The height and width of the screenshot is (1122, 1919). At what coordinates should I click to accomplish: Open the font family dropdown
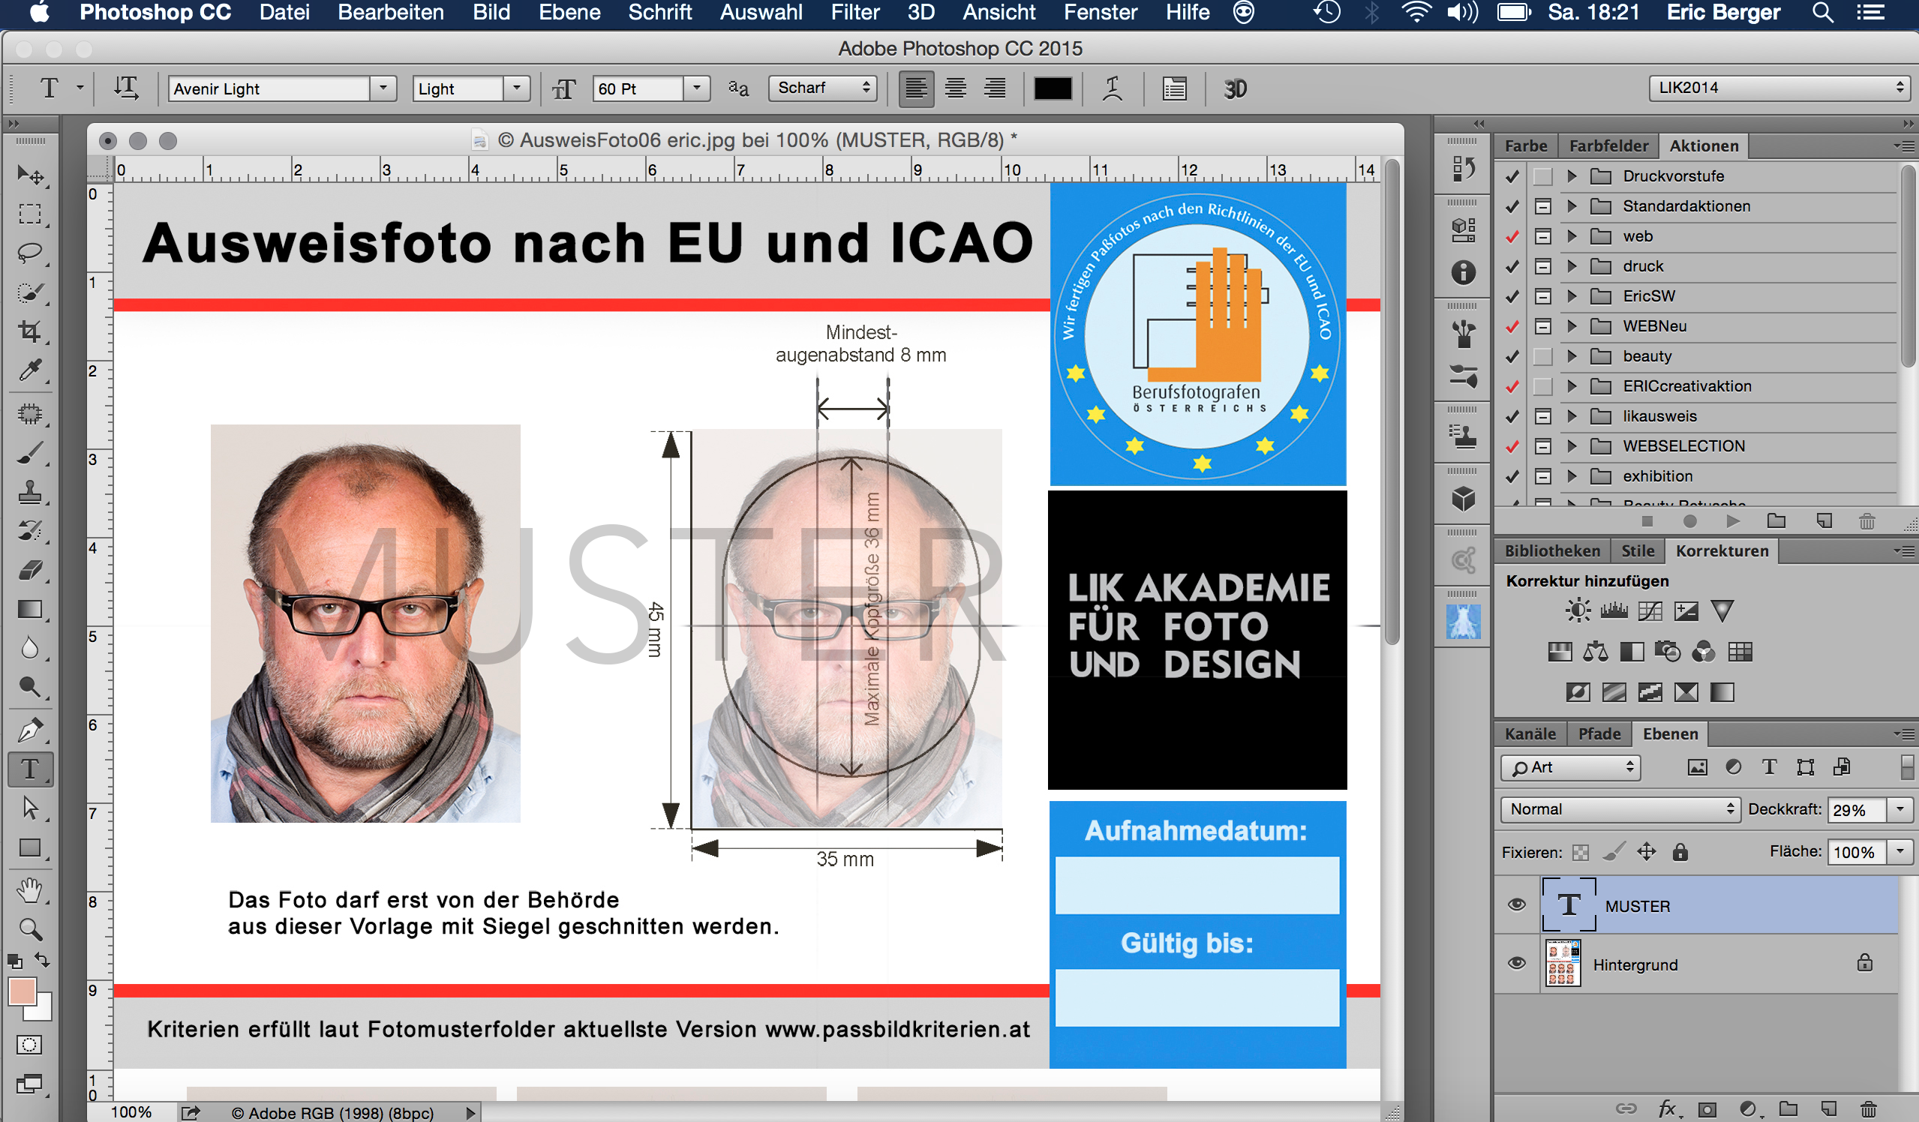pos(383,88)
